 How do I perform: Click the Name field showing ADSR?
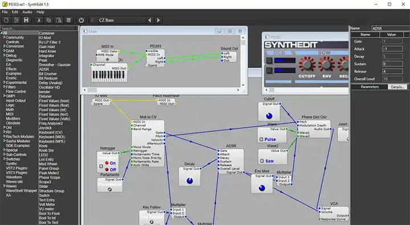click(391, 28)
